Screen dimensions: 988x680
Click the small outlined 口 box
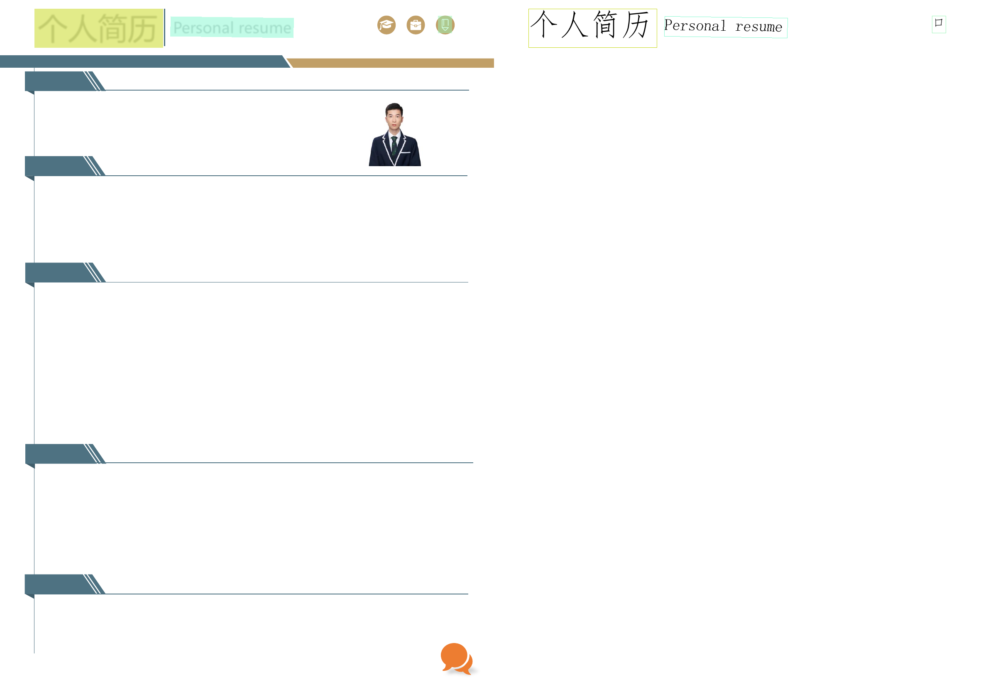[938, 24]
